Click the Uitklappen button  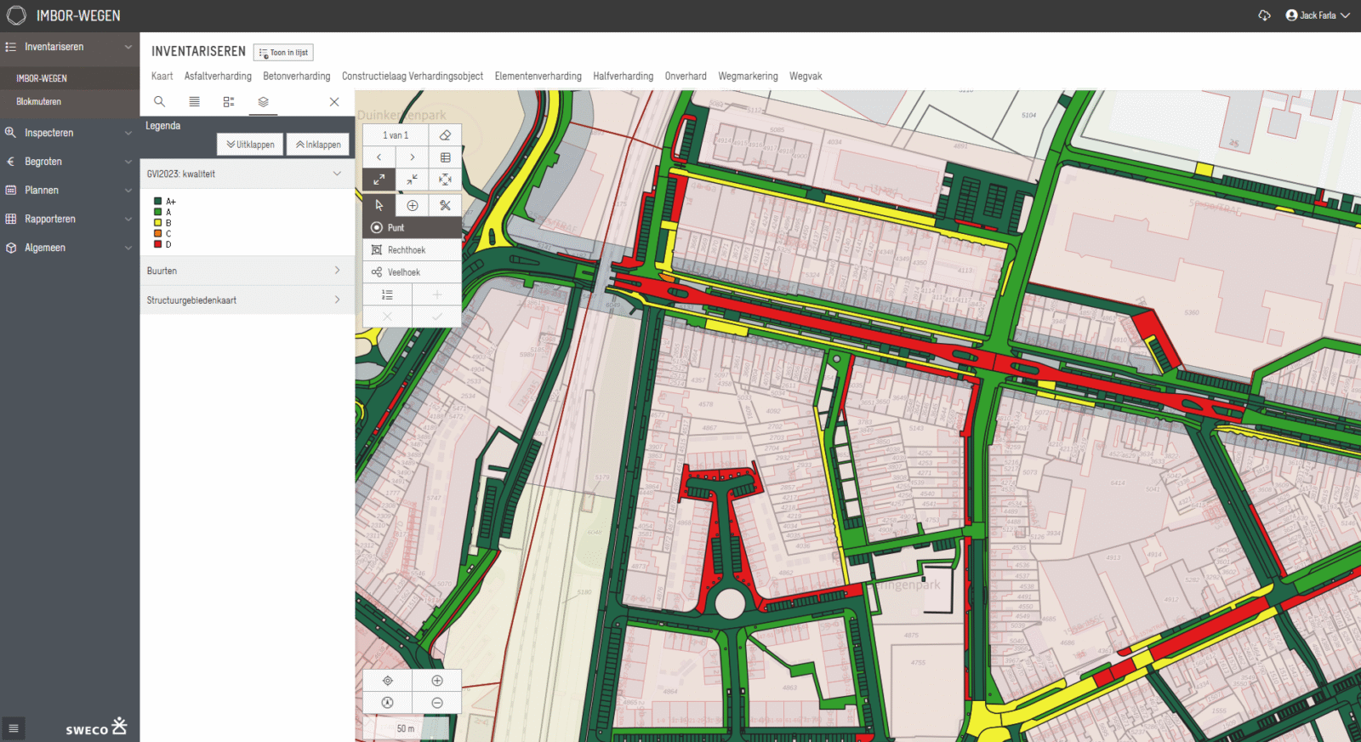click(x=250, y=145)
